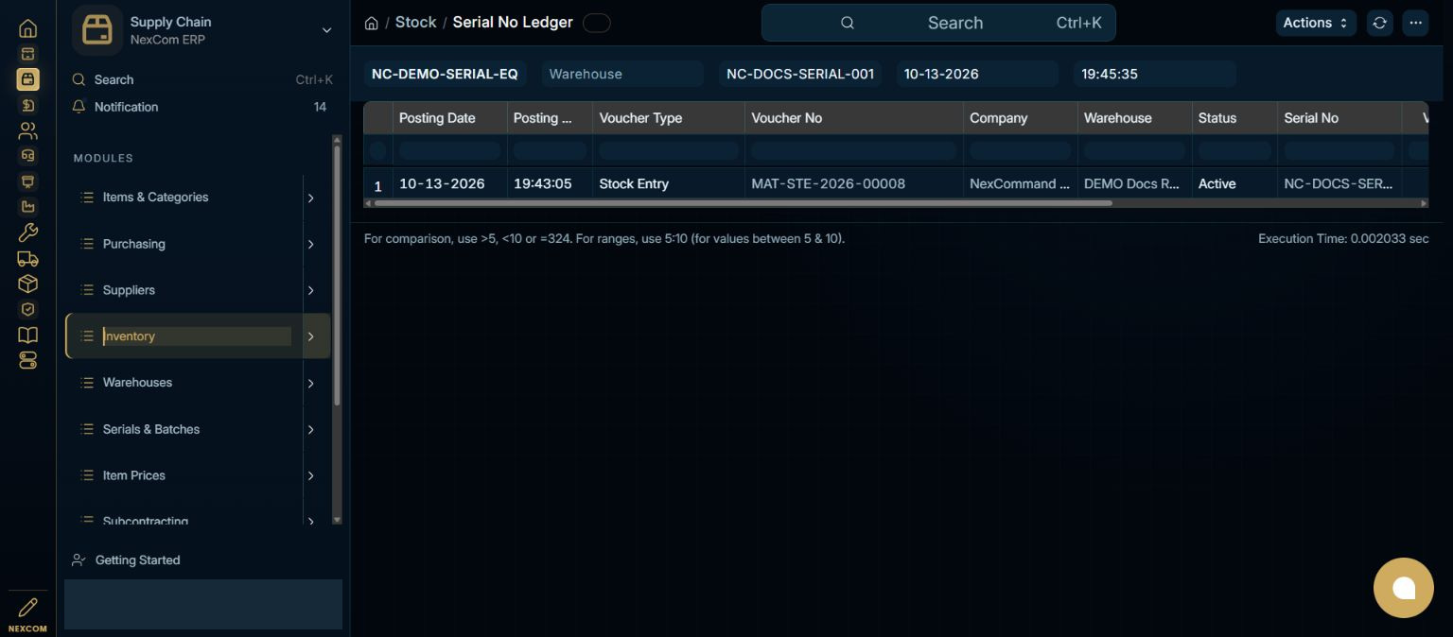The image size is (1453, 637).
Task: Open the dollar accounting icon in the rail
Action: click(27, 105)
